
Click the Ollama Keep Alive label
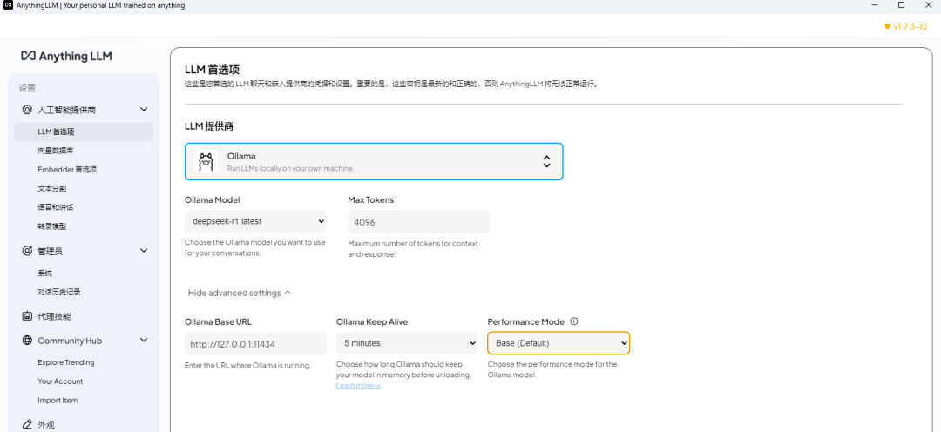[372, 321]
